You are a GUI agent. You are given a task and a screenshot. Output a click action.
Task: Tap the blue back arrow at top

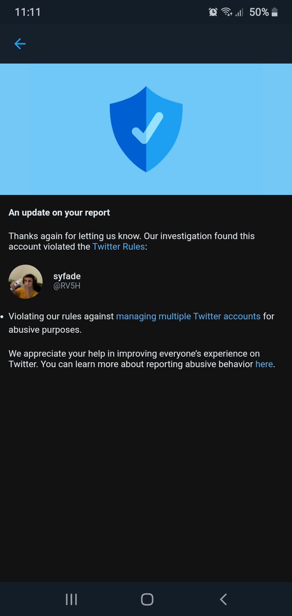point(20,44)
